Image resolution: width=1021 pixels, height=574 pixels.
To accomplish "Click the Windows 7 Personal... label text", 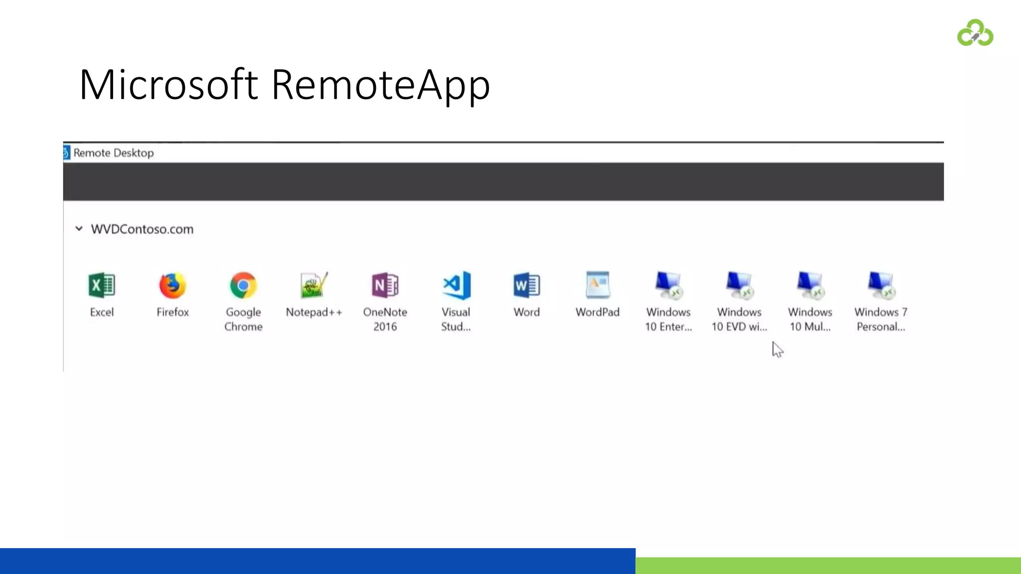I will point(881,319).
